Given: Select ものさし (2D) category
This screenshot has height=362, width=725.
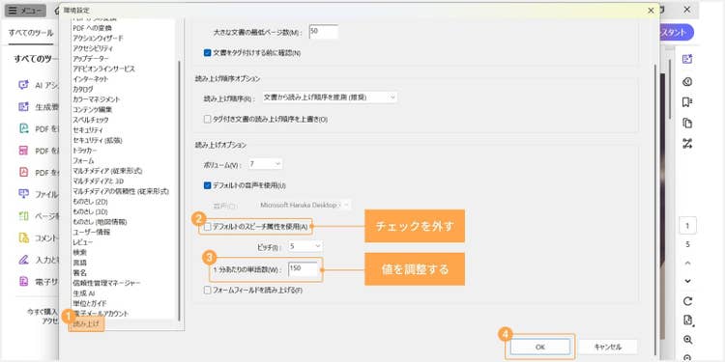Looking at the screenshot, I should coord(90,202).
